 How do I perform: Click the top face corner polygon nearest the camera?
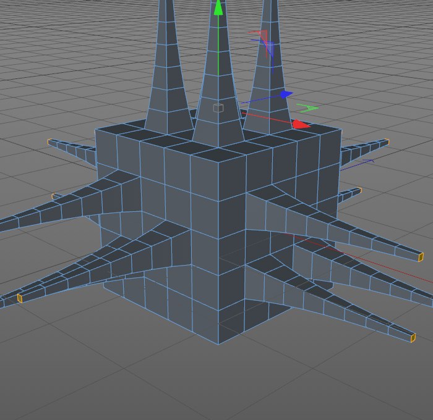218,154
